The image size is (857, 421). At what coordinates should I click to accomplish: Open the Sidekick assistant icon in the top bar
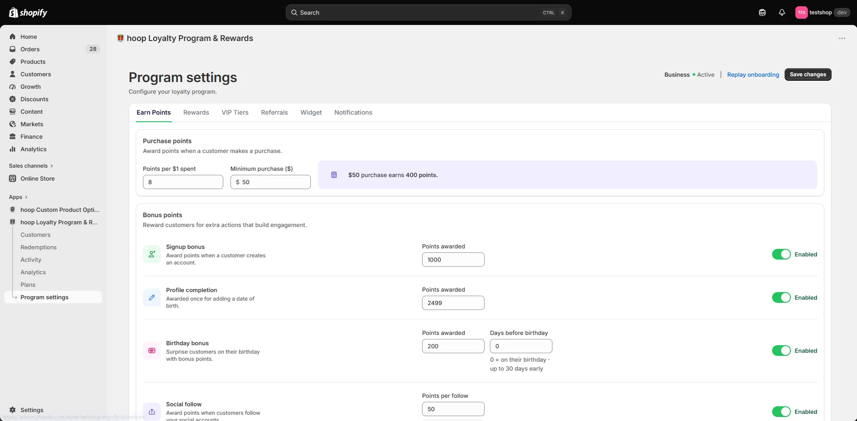762,12
